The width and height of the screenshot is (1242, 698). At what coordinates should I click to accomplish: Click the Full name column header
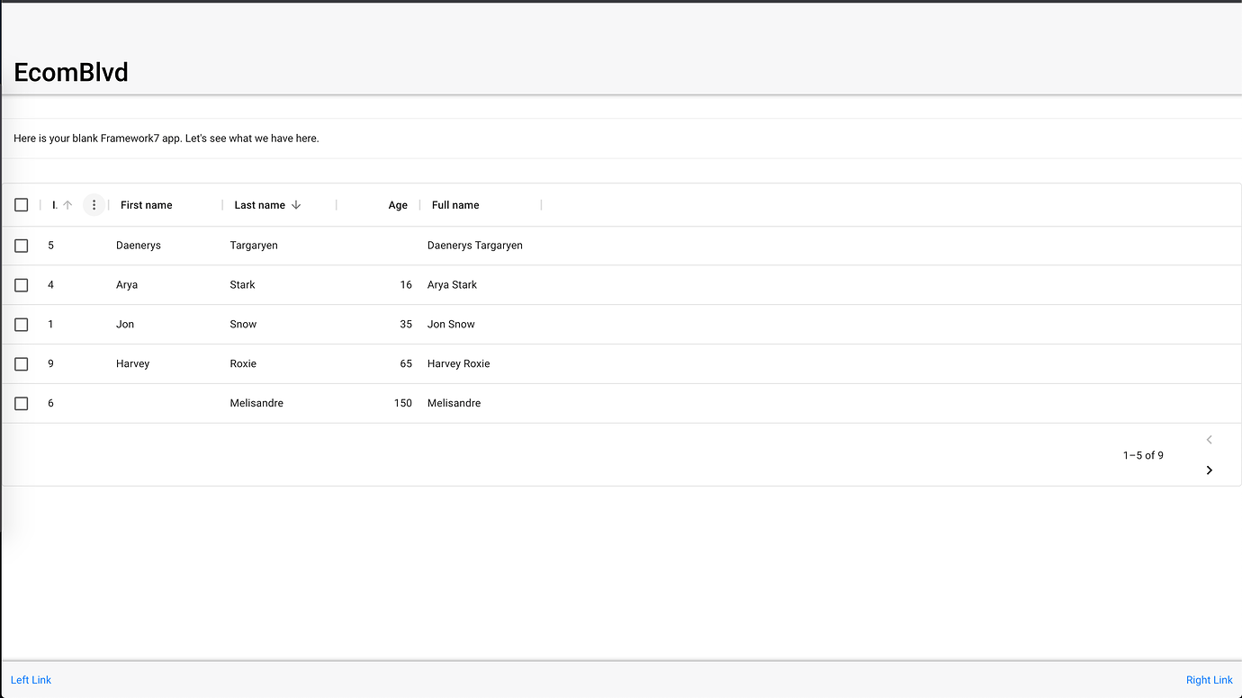pos(455,205)
